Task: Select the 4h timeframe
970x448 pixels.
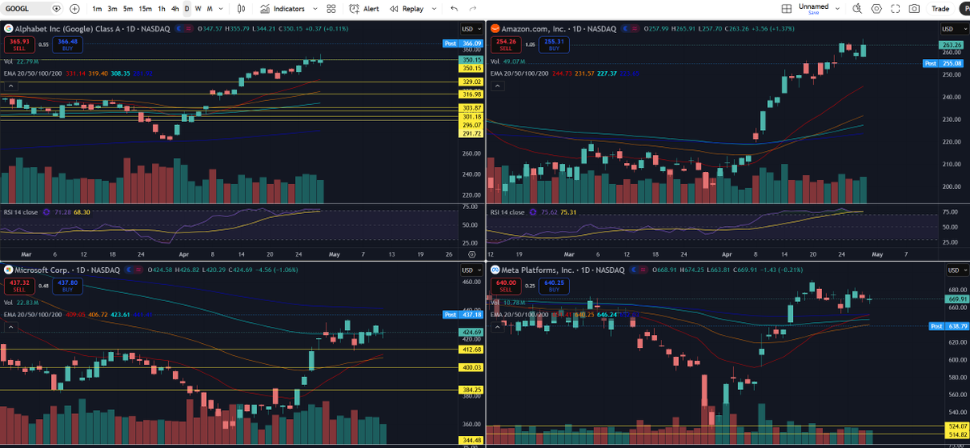Action: (x=175, y=8)
